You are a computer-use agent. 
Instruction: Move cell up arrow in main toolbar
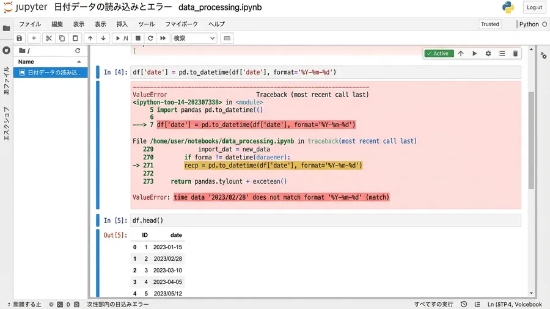90,38
